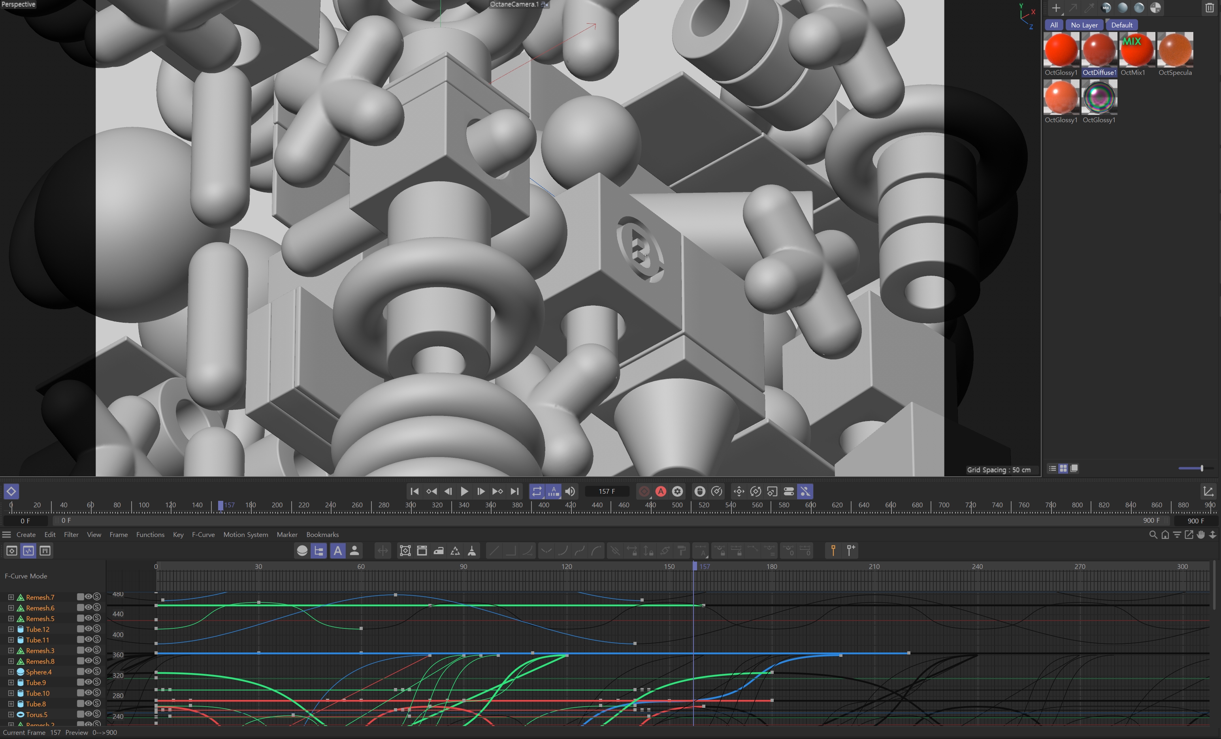Screen dimensions: 1221x739
Task: Toggle the Autokeying red A button
Action: coord(661,491)
